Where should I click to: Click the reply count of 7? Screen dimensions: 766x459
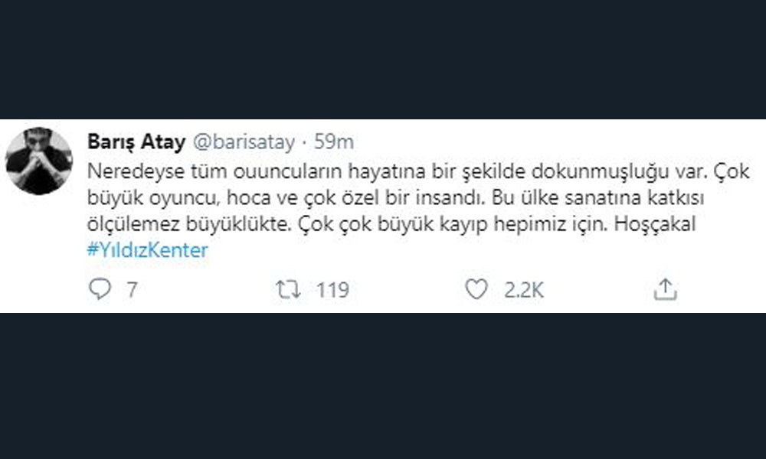[x=133, y=290]
